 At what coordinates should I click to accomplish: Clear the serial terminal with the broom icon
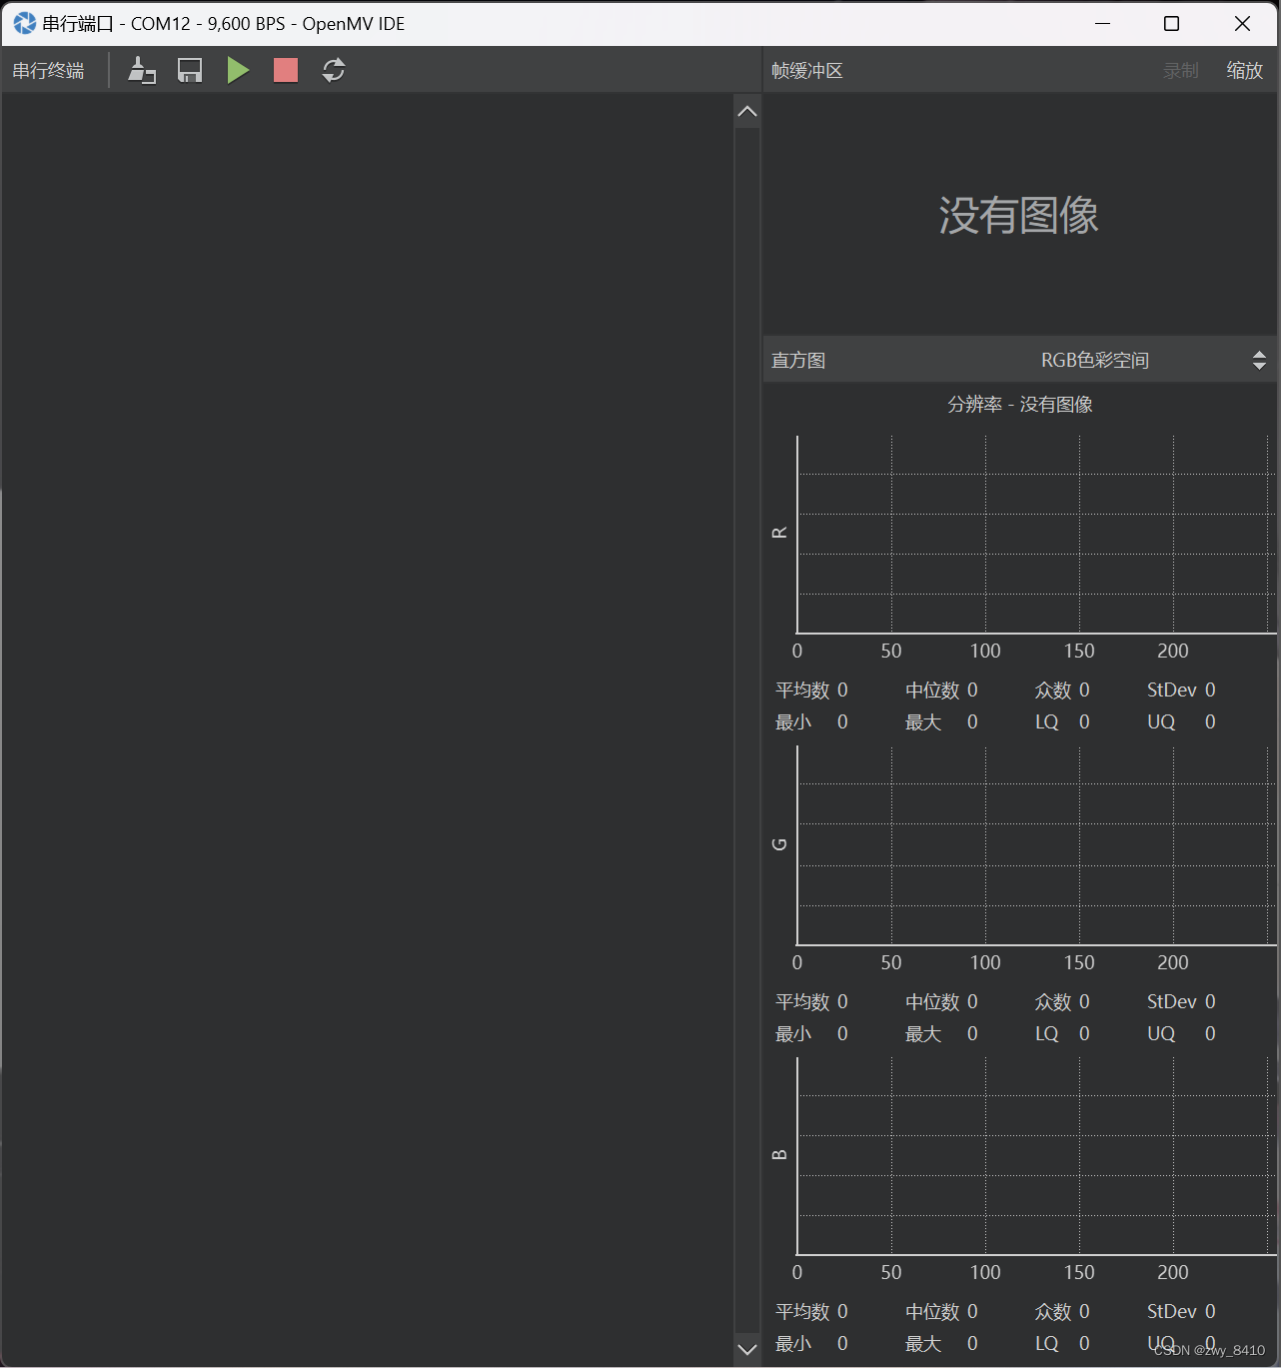click(141, 70)
